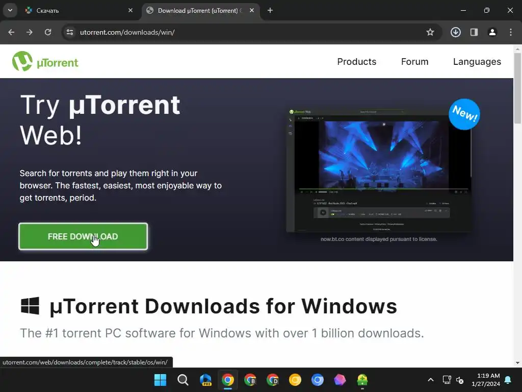Open network status tray icon
The height and width of the screenshot is (392, 522).
point(447,380)
